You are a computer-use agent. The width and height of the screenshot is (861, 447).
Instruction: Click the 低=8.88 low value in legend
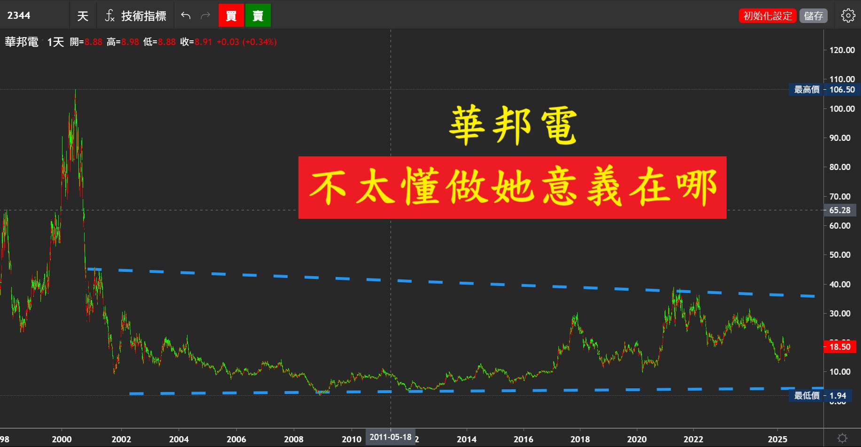(159, 42)
